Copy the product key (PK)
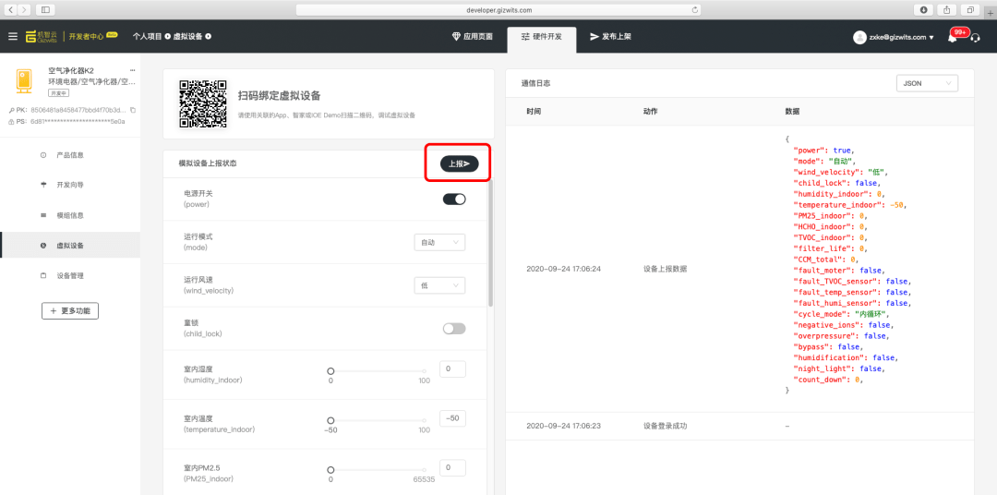Viewport: 997px width, 495px height. pos(132,110)
